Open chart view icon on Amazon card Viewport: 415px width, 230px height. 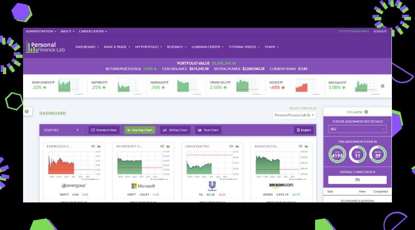coord(306,146)
